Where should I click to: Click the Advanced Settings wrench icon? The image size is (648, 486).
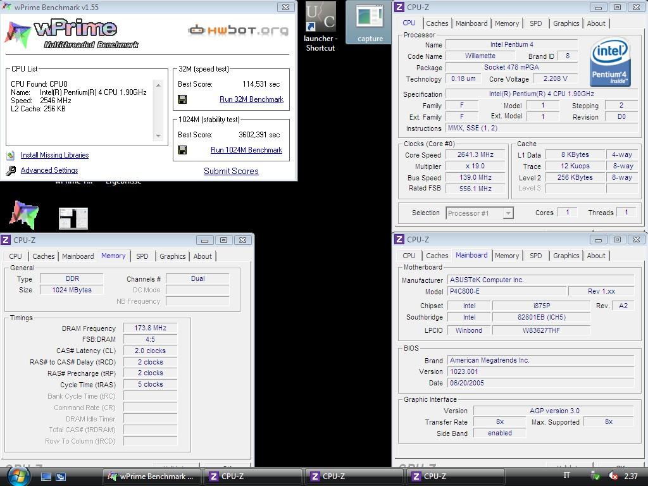pos(11,170)
